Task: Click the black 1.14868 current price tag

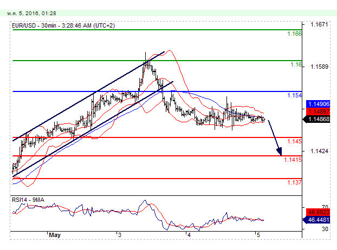Action: pyautogui.click(x=316, y=119)
